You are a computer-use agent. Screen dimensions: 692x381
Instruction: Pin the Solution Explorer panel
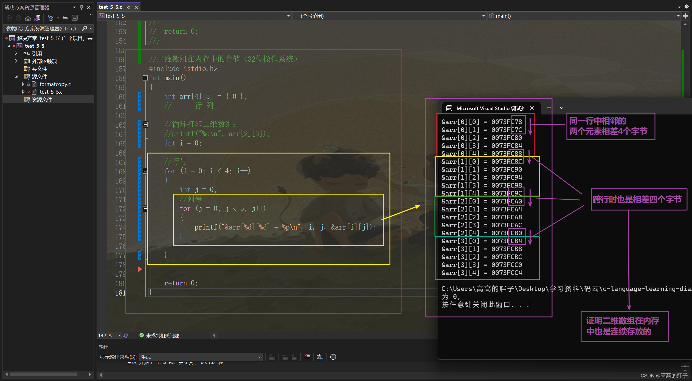pos(81,7)
